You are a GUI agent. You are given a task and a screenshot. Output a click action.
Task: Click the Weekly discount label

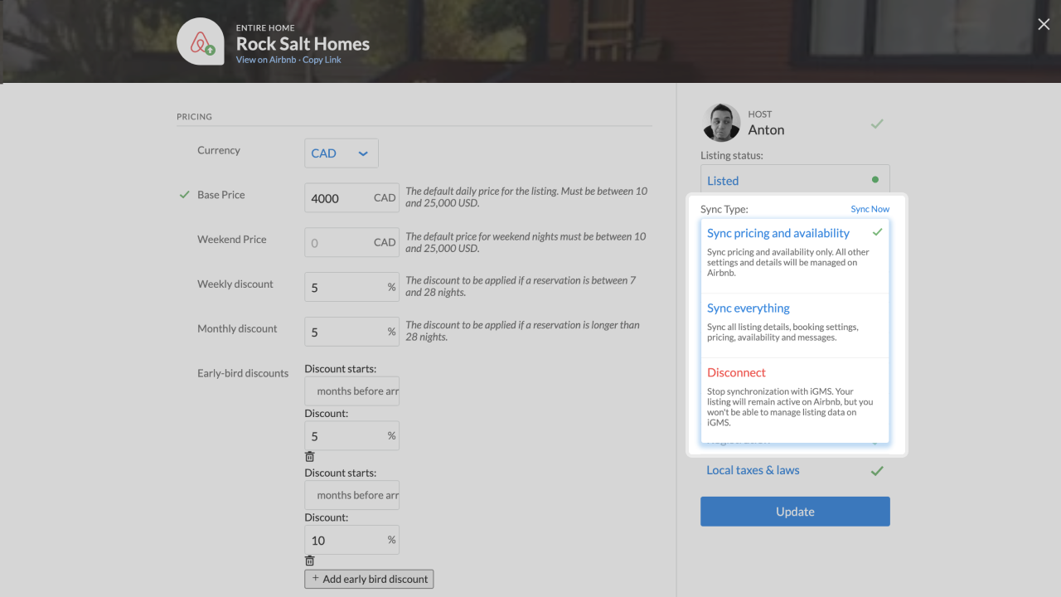tap(235, 284)
